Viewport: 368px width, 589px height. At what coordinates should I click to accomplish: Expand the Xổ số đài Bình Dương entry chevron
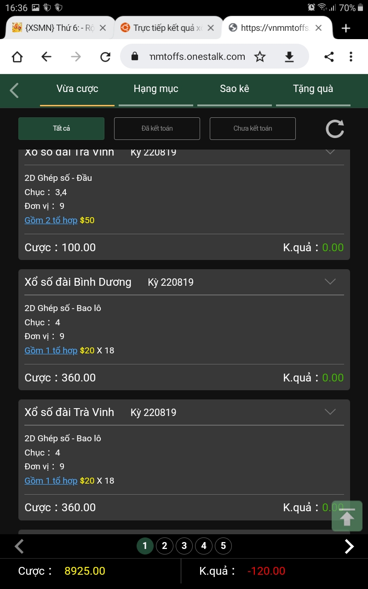click(x=330, y=282)
